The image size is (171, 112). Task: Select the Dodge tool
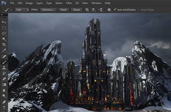click(x=4, y=96)
